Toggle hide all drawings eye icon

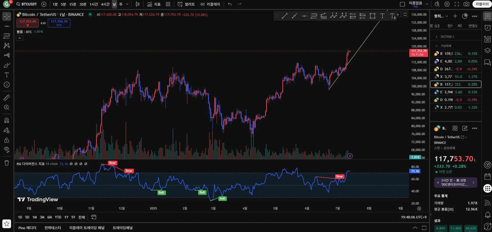point(7,149)
